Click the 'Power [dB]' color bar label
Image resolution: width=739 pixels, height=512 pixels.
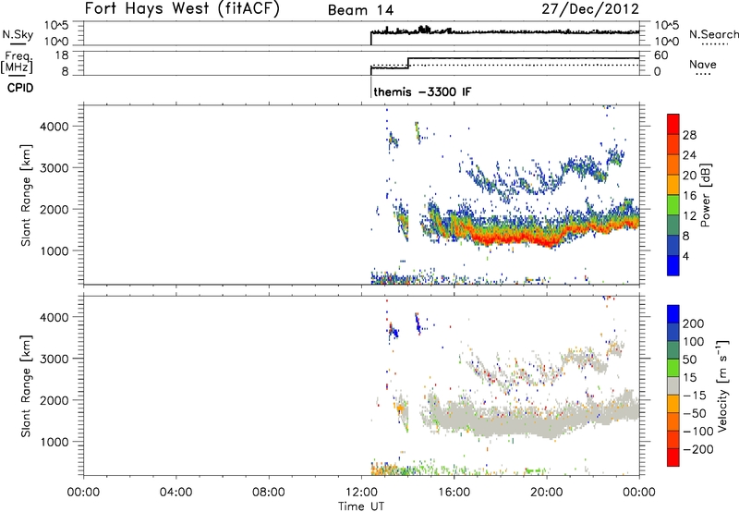point(706,195)
